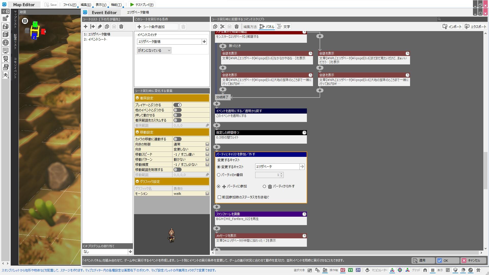489x275 pixels.
Task: Click the delete sheet trash icon
Action: [121, 26]
